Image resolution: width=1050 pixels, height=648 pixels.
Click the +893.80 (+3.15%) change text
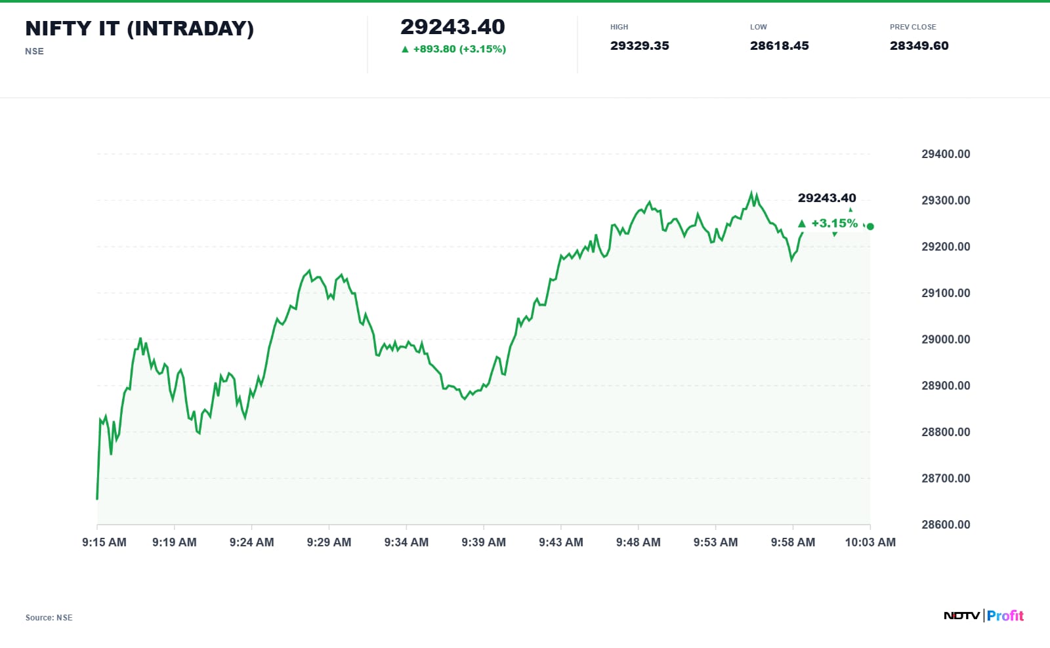coord(459,49)
